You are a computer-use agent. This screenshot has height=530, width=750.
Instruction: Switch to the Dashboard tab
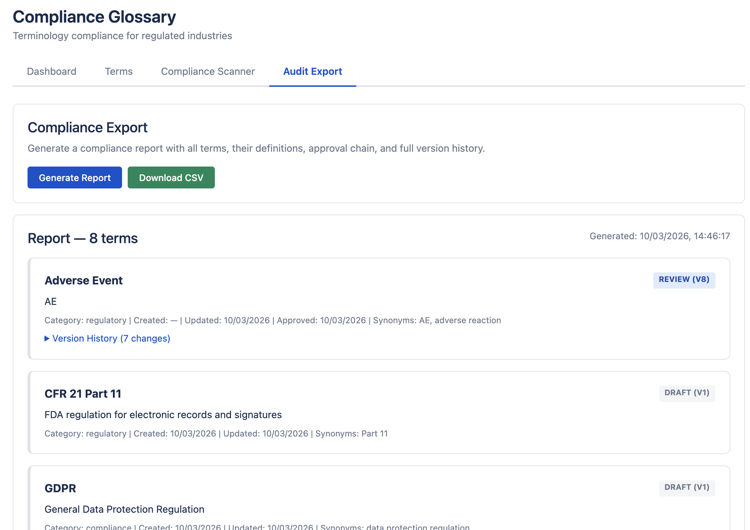(x=52, y=72)
